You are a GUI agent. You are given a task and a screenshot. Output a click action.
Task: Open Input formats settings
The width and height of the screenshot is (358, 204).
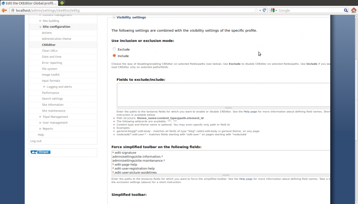click(51, 81)
